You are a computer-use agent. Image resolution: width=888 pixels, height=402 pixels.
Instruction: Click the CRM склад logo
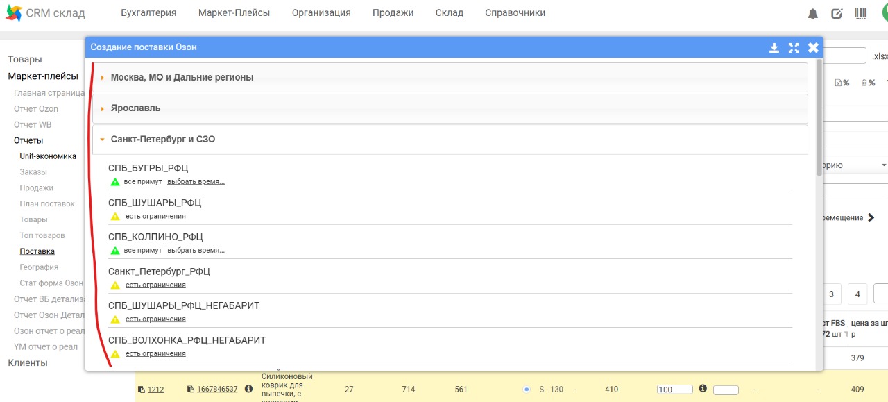(x=46, y=13)
